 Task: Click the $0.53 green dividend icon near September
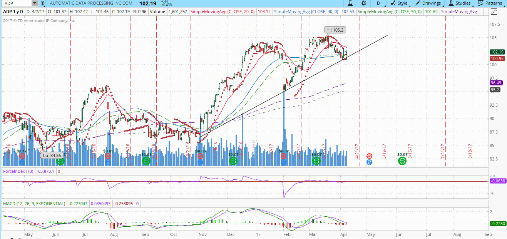coord(146,161)
